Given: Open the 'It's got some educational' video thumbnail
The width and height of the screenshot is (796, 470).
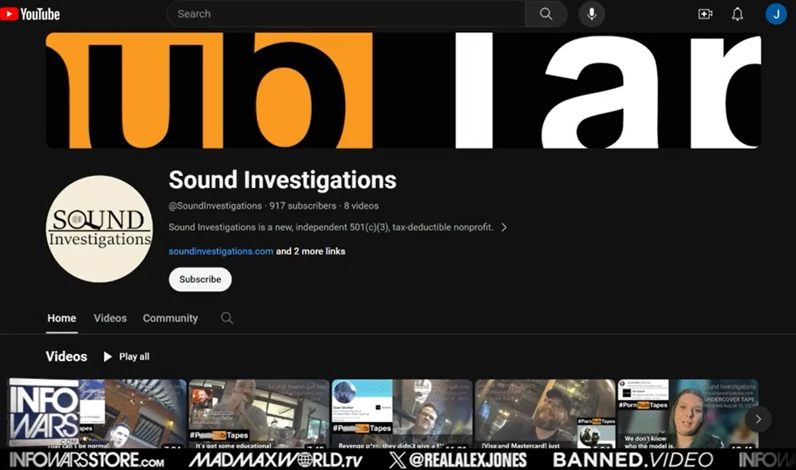Looking at the screenshot, I should tap(258, 414).
